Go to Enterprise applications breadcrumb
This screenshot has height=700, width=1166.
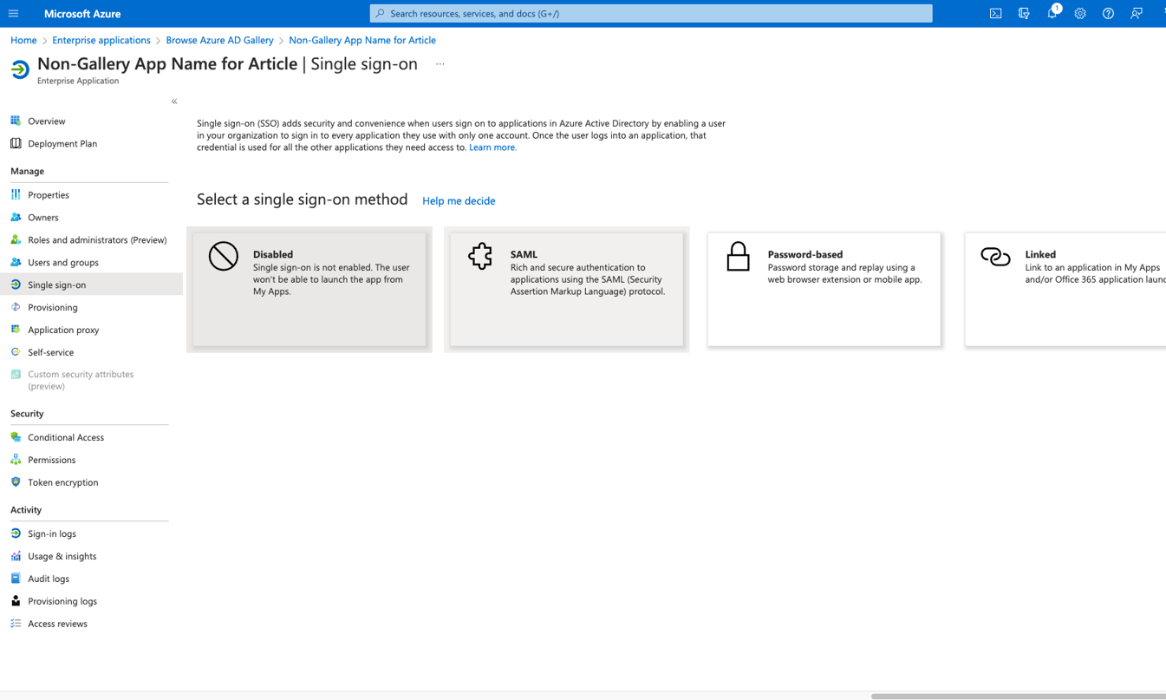click(x=101, y=40)
